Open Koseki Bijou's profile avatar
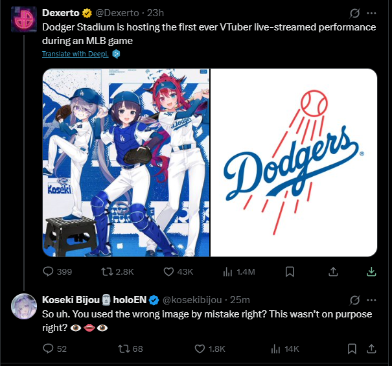 click(x=23, y=305)
